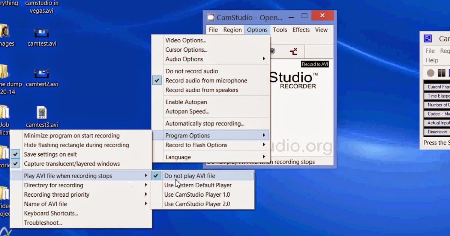Viewport: 450px width, 236px height.
Task: Select Use CamStudio Player 1.0
Action: point(202,194)
